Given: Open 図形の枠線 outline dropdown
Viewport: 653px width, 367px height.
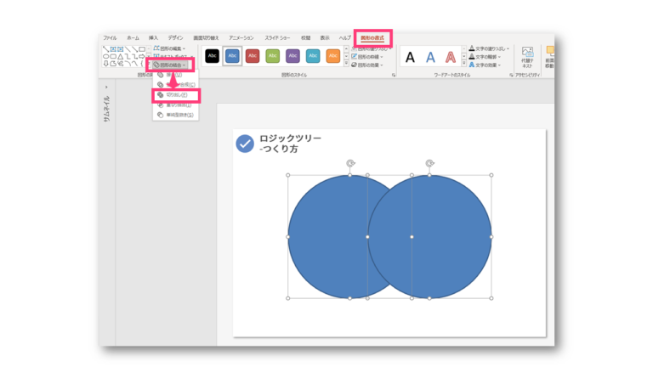Looking at the screenshot, I should (x=367, y=57).
